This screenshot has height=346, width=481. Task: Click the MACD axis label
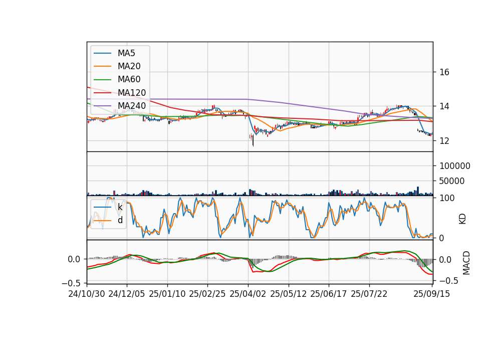(466, 263)
